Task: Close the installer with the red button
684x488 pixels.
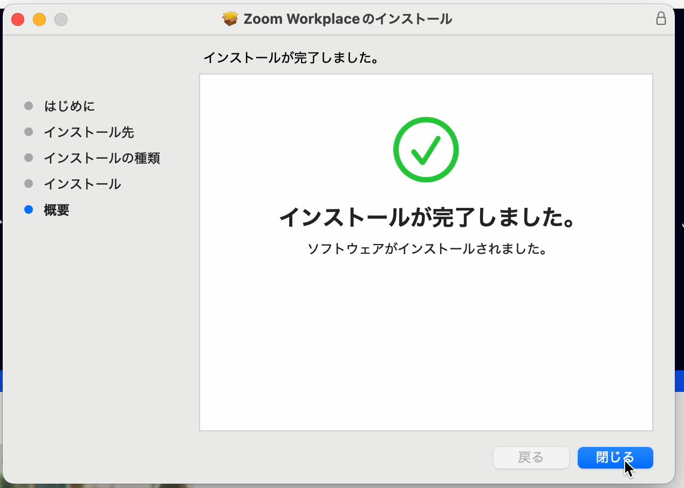Action: pos(18,19)
